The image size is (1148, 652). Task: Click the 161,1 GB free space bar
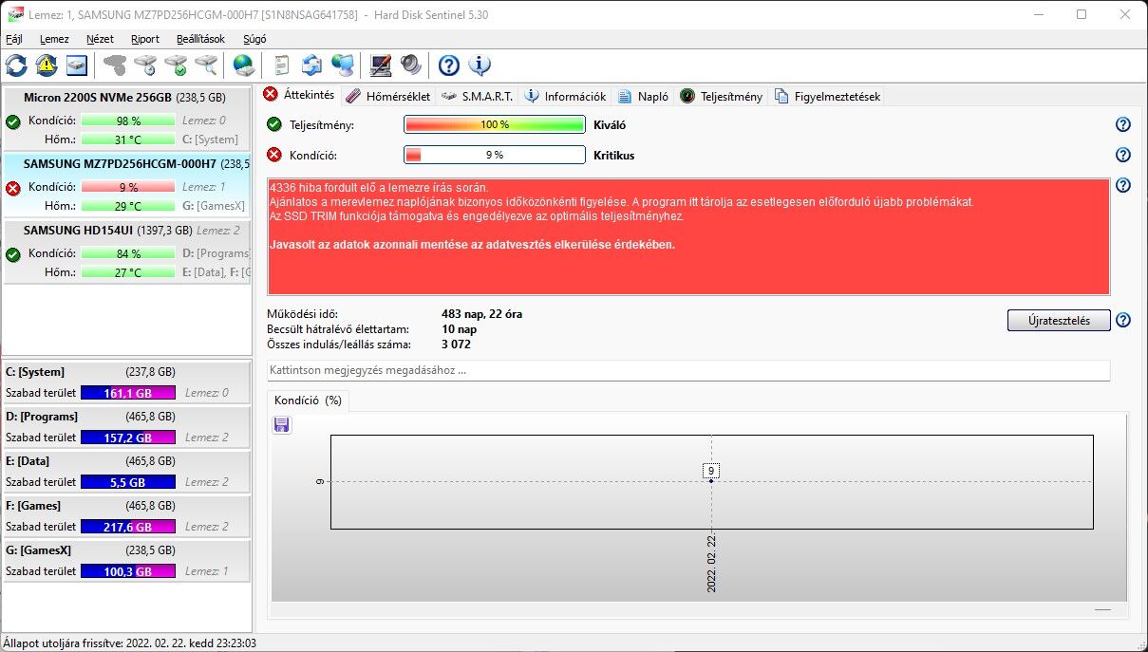pyautogui.click(x=128, y=393)
